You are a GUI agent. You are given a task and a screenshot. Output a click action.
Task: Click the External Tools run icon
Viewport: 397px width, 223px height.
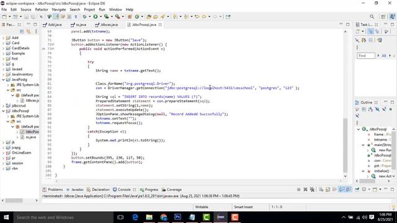118,17
